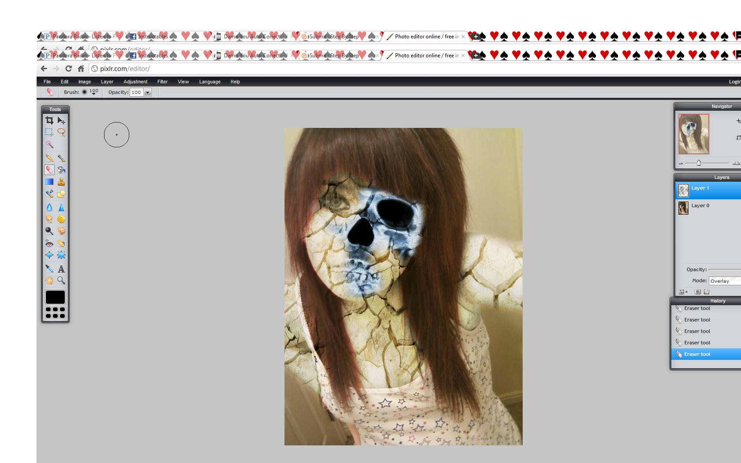741x463 pixels.
Task: Select the Sharpen cone tool
Action: tap(61, 207)
